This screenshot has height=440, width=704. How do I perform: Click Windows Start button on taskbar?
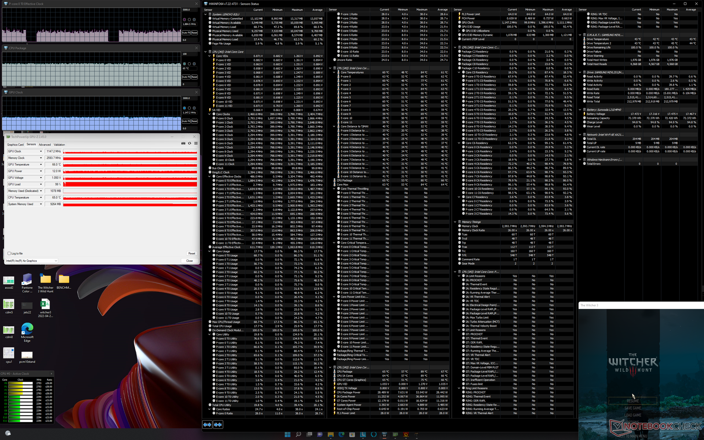287,434
